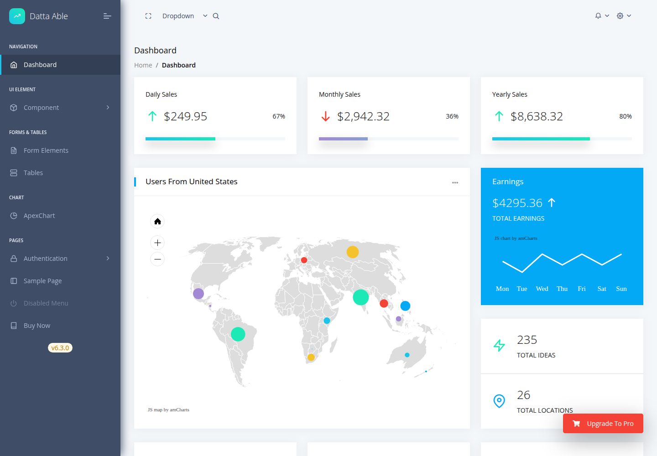This screenshot has height=456, width=657.
Task: Open the Buy Now sidebar item
Action: pyautogui.click(x=60, y=326)
